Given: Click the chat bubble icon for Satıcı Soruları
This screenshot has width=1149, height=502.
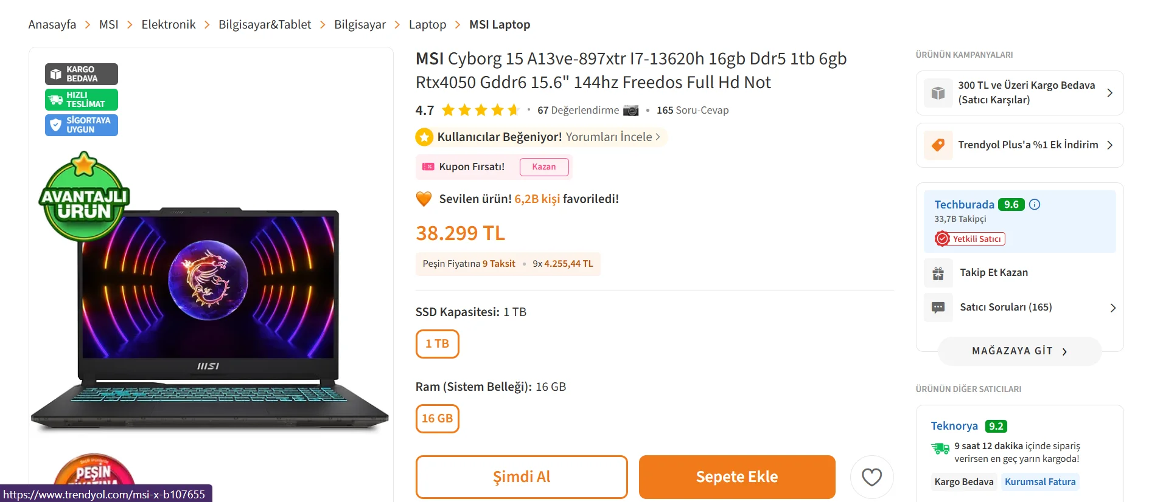Looking at the screenshot, I should [938, 308].
